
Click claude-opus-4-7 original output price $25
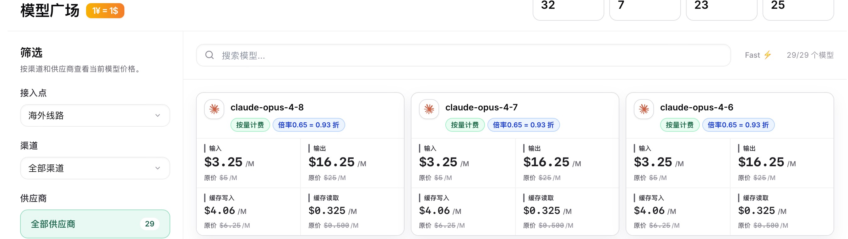(545, 178)
